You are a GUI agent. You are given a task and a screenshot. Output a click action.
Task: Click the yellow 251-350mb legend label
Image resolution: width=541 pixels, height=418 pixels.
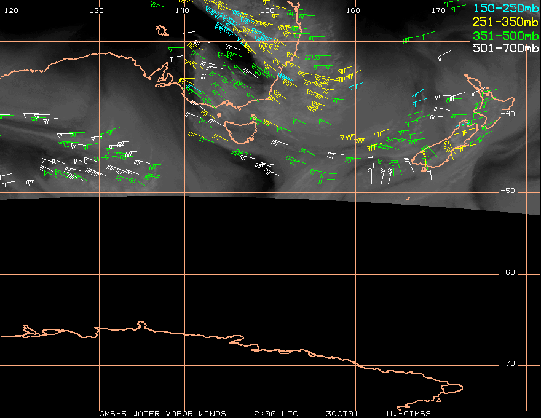[505, 22]
